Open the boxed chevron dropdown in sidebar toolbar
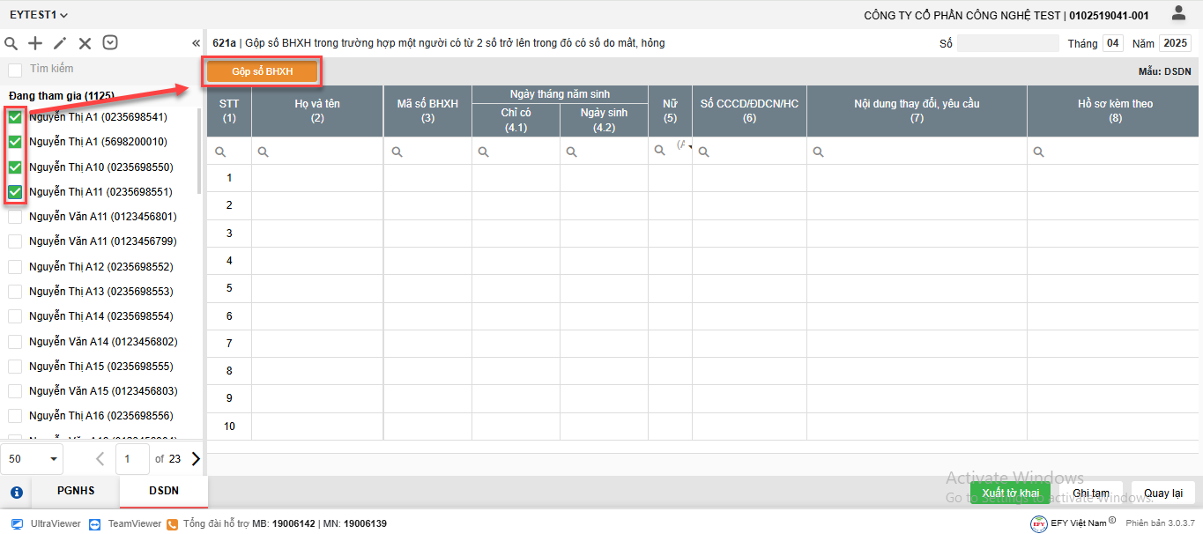Screen dimensions: 1203x534 [x=110, y=42]
